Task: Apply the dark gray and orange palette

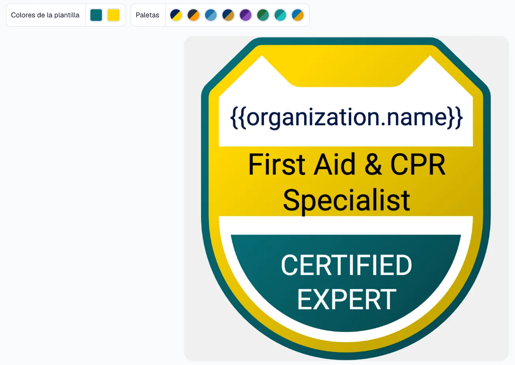Action: (193, 15)
